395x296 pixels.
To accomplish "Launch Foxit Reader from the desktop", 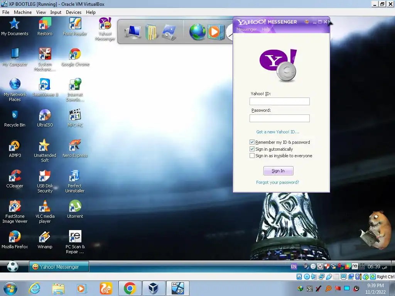I will [75, 27].
